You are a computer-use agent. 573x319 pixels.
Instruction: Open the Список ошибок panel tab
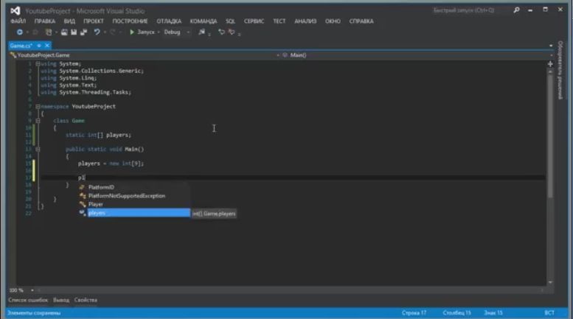tap(28, 300)
